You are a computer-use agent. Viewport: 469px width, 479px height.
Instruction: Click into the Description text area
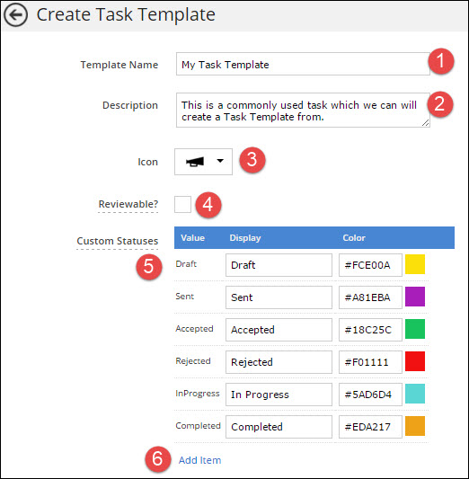303,111
